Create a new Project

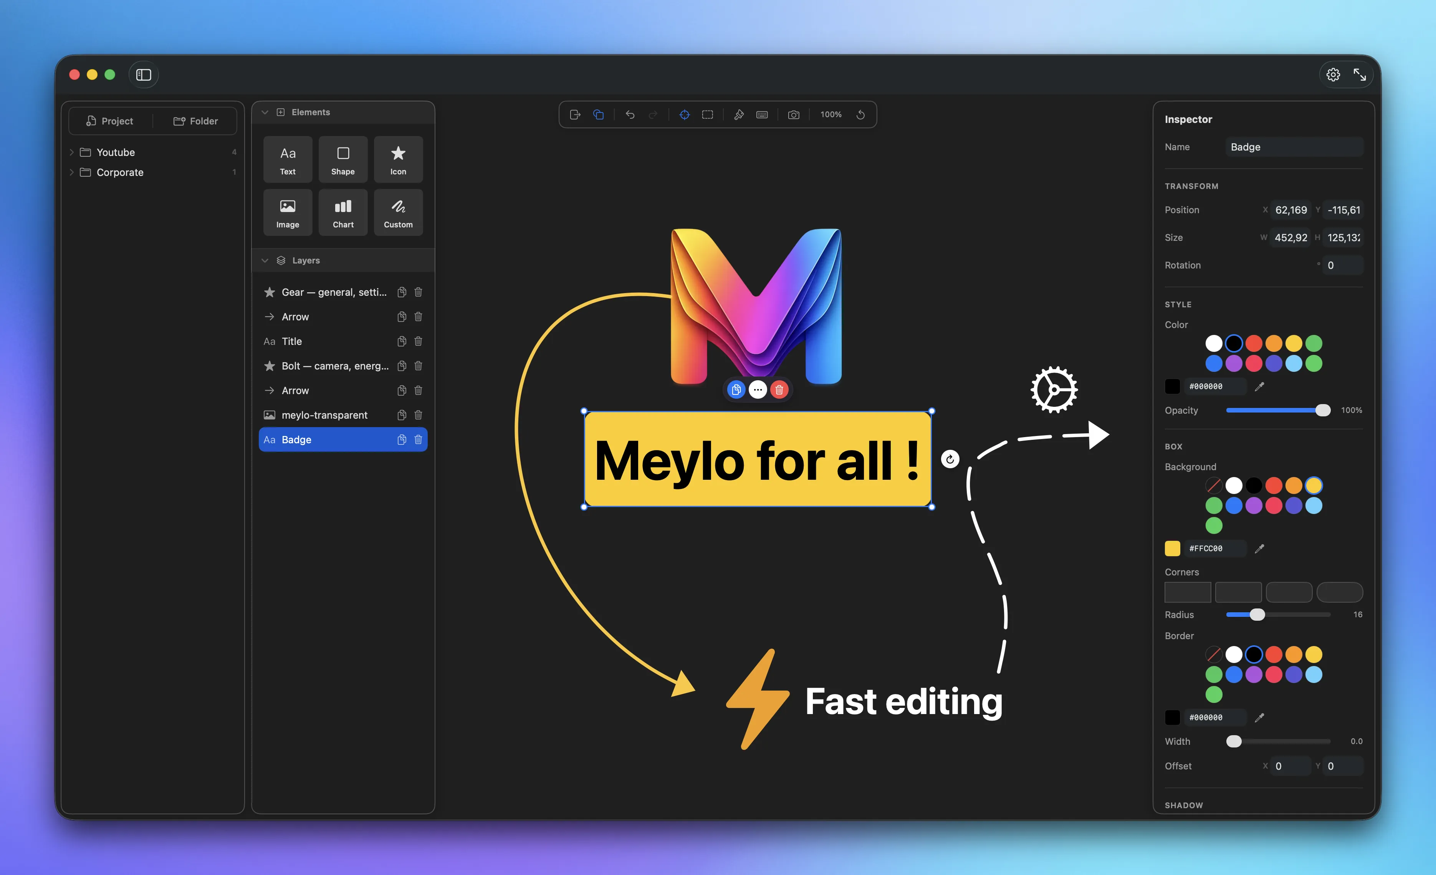point(109,121)
